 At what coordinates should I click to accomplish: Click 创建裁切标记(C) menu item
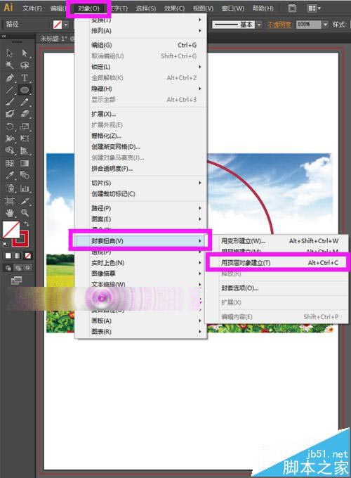pos(140,194)
